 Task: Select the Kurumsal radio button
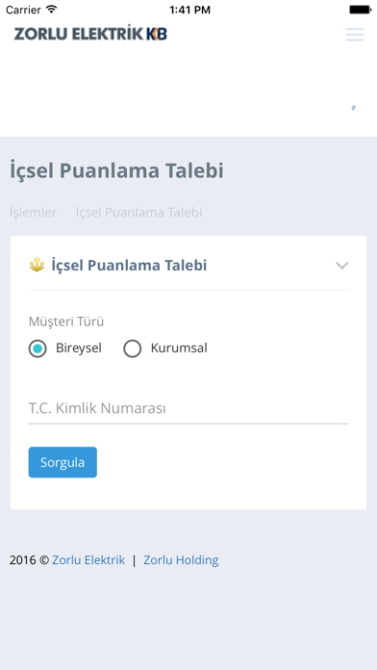coord(133,348)
